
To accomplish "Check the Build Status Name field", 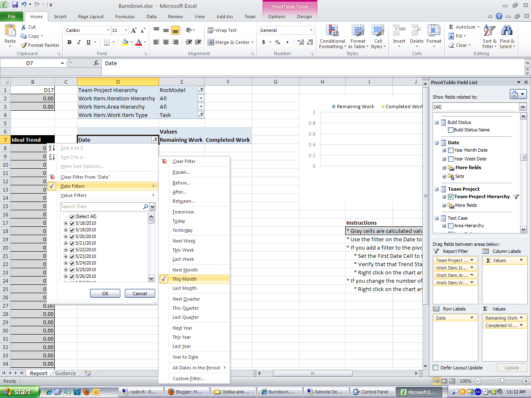I will click(x=451, y=130).
